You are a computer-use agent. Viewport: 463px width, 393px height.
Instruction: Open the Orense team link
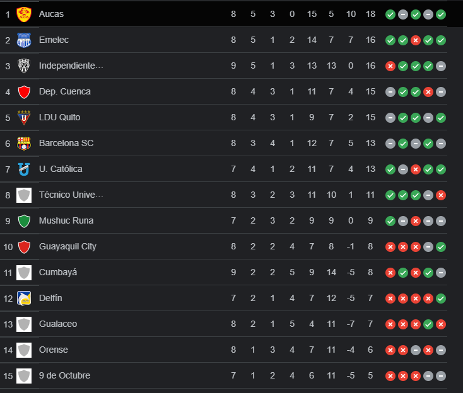54,350
